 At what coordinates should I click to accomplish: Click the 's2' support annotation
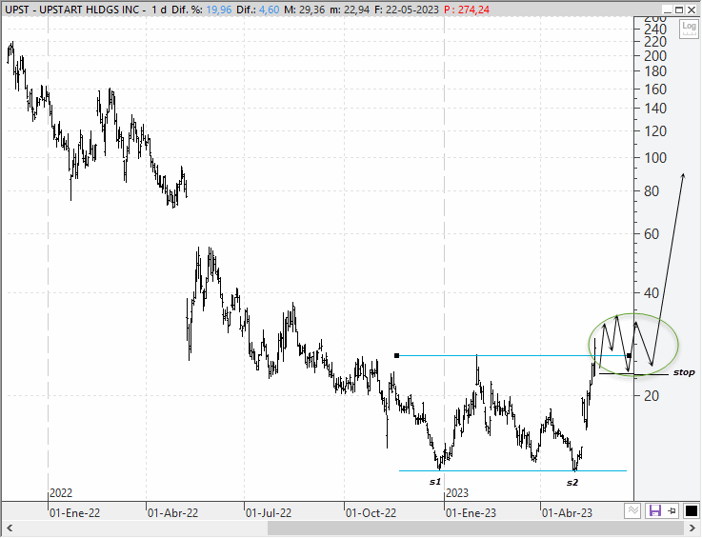(572, 483)
